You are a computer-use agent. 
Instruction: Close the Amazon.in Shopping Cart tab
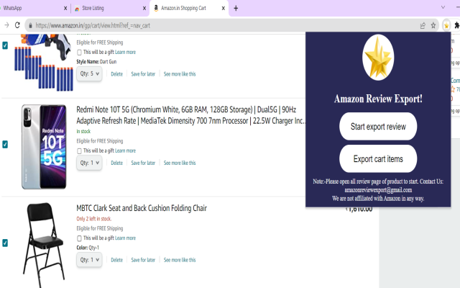223,8
